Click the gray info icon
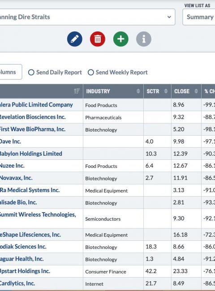The height and width of the screenshot is (291, 215). (x=144, y=39)
